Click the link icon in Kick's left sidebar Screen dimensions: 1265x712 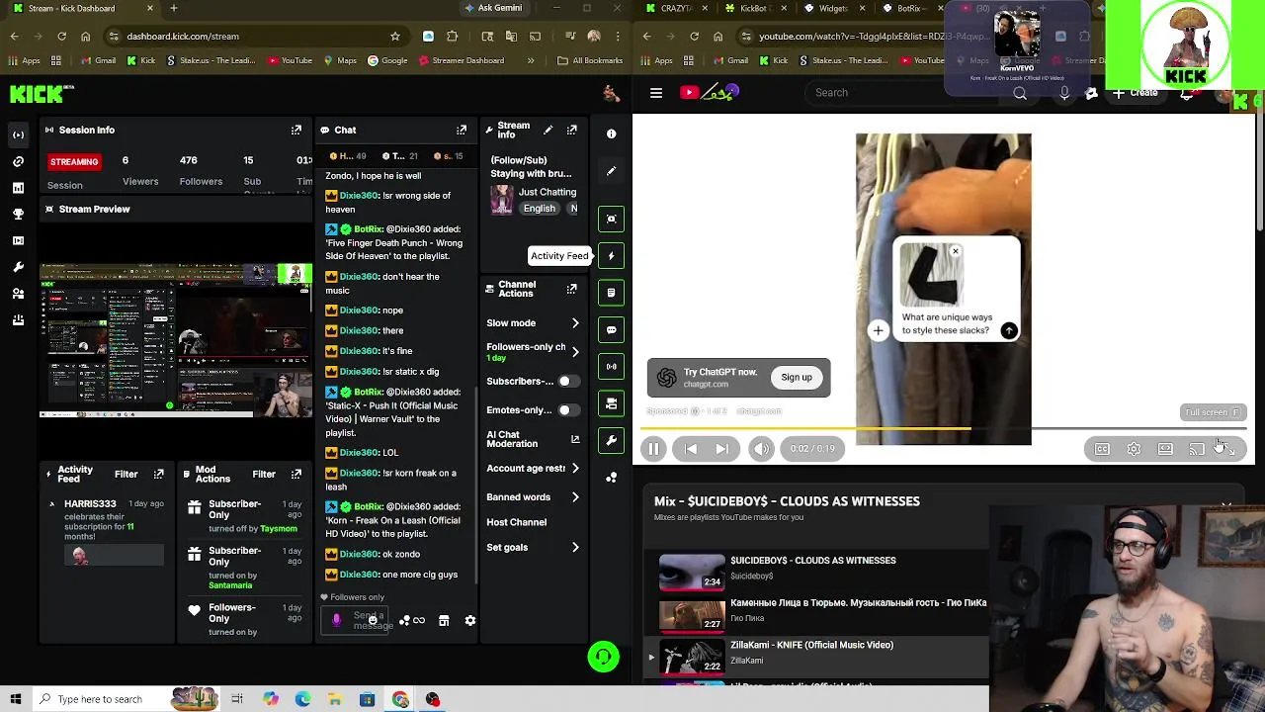click(x=18, y=161)
